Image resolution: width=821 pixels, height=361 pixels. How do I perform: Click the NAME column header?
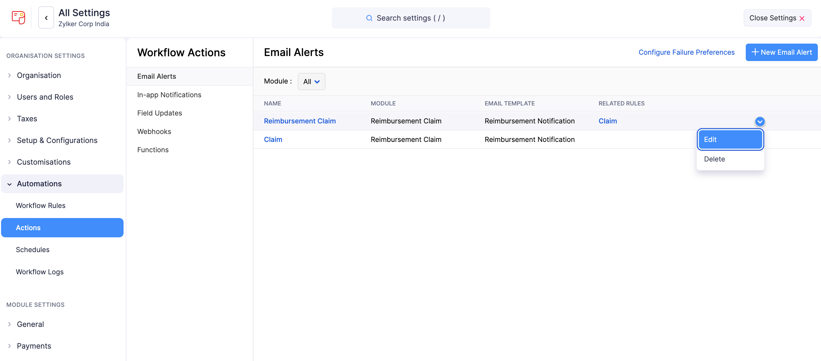pos(272,103)
